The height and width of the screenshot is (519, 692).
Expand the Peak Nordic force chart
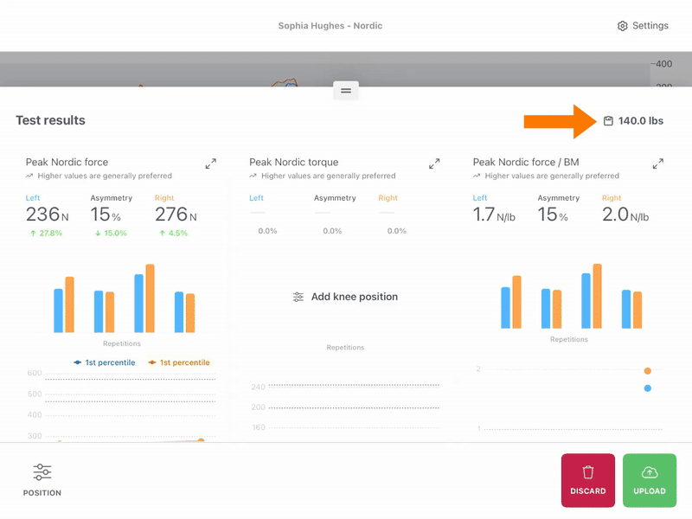211,163
